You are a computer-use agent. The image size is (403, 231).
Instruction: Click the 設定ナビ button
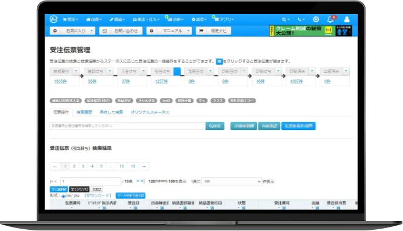[x=213, y=31]
